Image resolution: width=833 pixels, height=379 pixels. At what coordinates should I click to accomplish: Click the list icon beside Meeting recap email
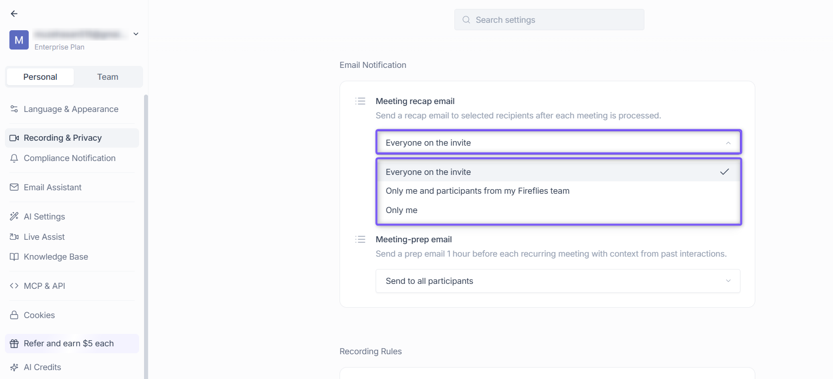coord(360,101)
